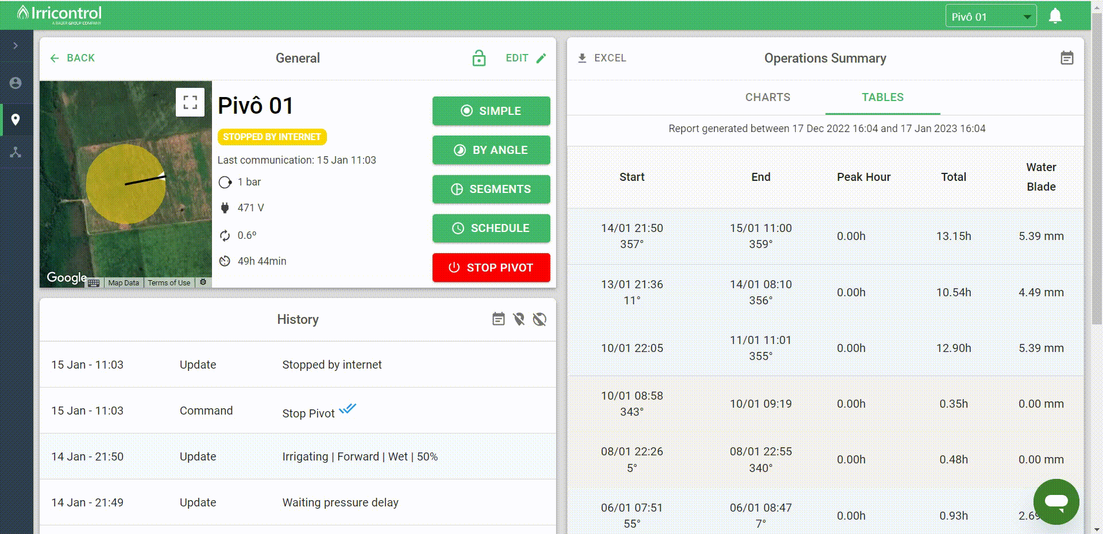Viewport: 1103px width, 534px height.
Task: Switch to the CHARTS tab
Action: click(768, 98)
